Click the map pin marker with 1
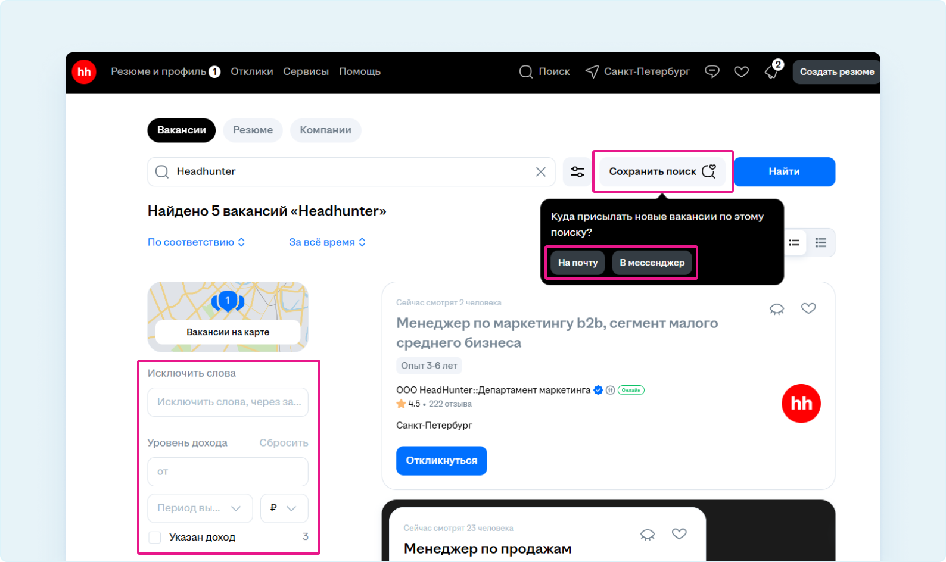Viewport: 946px width, 562px height. pyautogui.click(x=228, y=301)
